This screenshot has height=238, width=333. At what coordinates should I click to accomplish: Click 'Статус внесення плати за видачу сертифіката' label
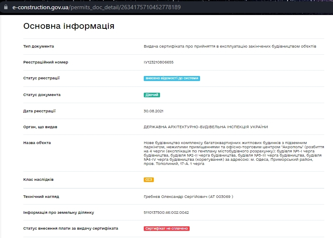[71, 228]
